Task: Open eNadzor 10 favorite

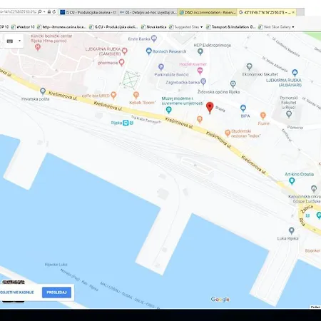Action: (23, 27)
